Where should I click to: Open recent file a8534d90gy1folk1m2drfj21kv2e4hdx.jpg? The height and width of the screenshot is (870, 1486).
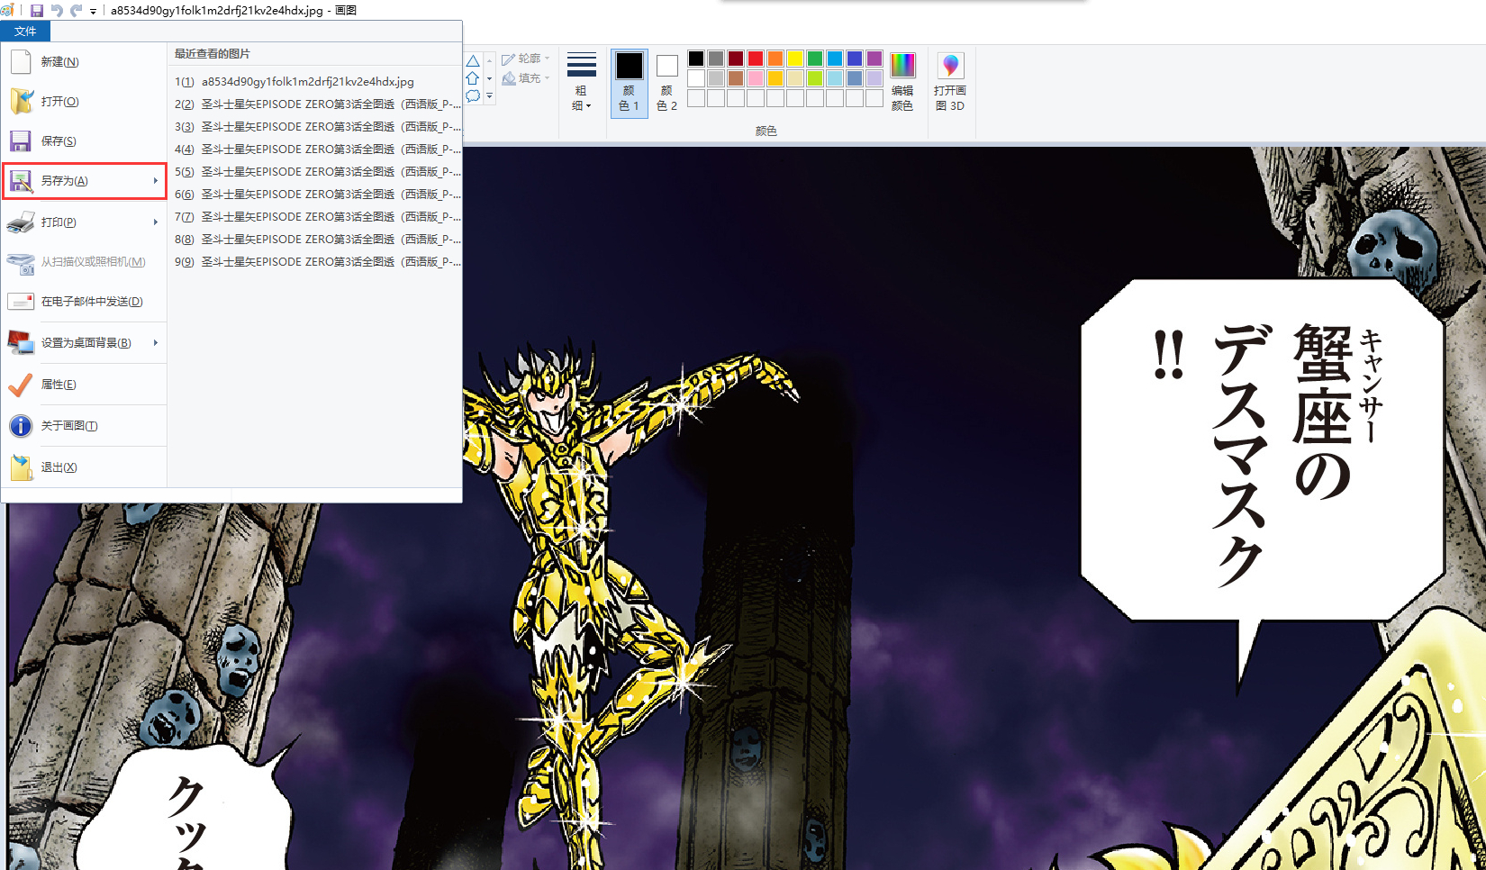pyautogui.click(x=315, y=82)
